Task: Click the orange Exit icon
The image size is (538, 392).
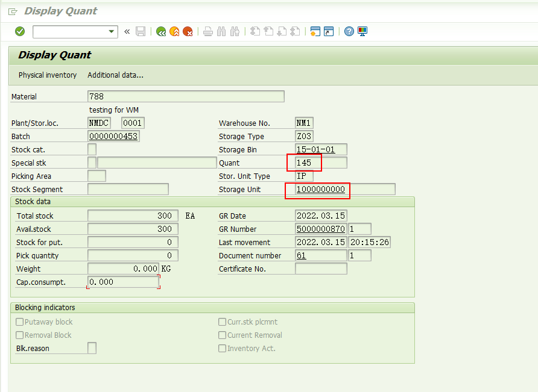Action: 174,31
